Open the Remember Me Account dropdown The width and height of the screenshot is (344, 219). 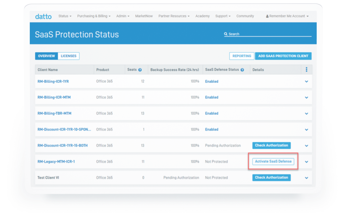pos(287,16)
